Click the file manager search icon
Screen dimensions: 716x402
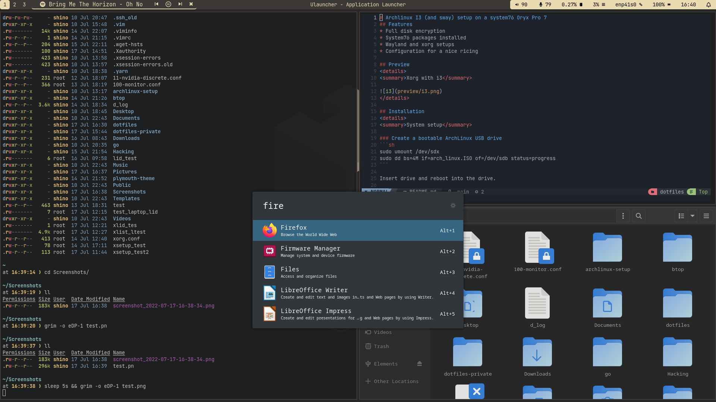point(638,216)
